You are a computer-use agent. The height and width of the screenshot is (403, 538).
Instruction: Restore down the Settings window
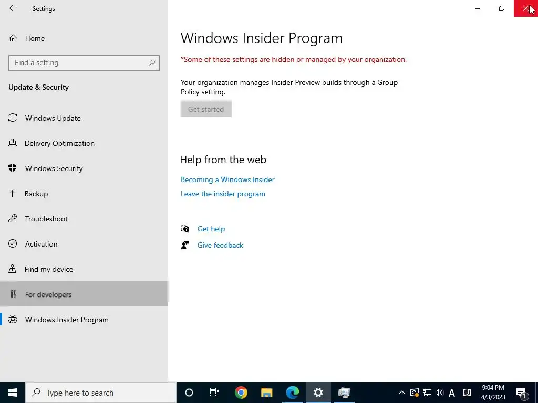[x=502, y=8]
